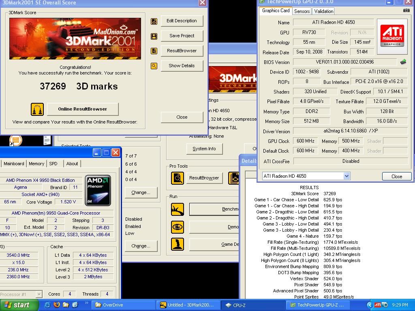This screenshot has width=415, height=311.
Task: Click the Demo button
Action: coord(214,227)
